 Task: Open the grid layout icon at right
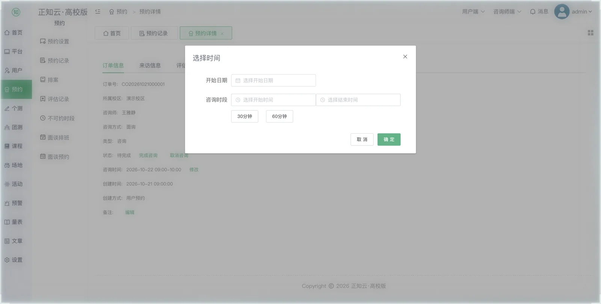pos(590,33)
